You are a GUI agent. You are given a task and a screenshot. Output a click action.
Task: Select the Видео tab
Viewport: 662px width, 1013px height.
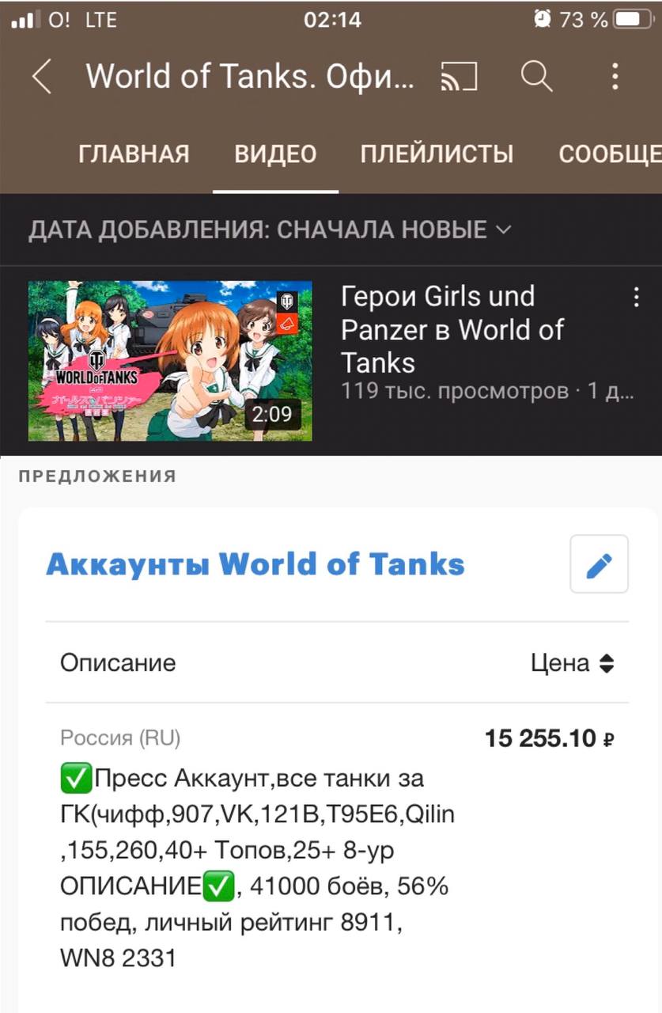[x=275, y=154]
